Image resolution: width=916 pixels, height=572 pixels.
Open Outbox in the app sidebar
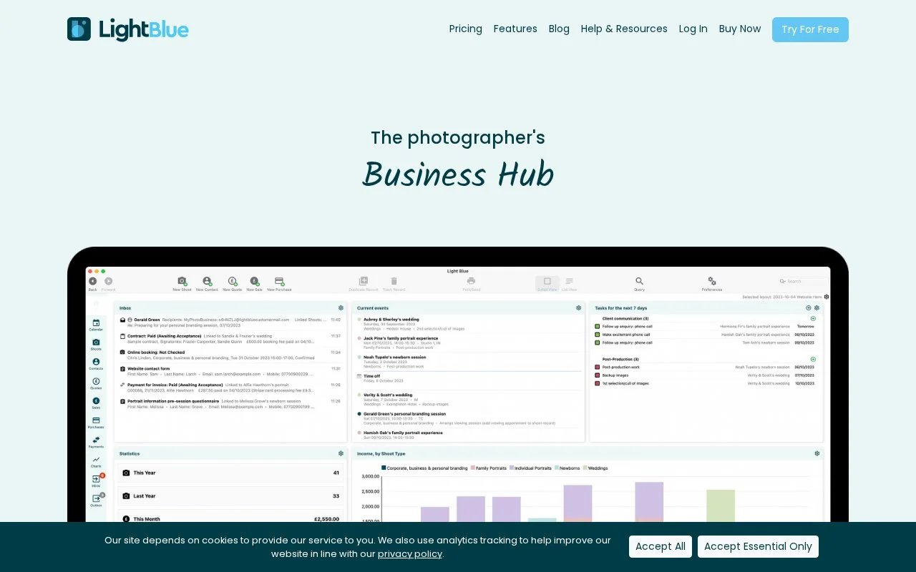(97, 498)
